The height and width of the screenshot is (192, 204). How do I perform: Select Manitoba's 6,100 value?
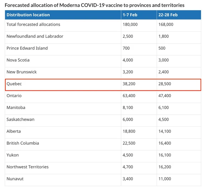click(x=163, y=108)
